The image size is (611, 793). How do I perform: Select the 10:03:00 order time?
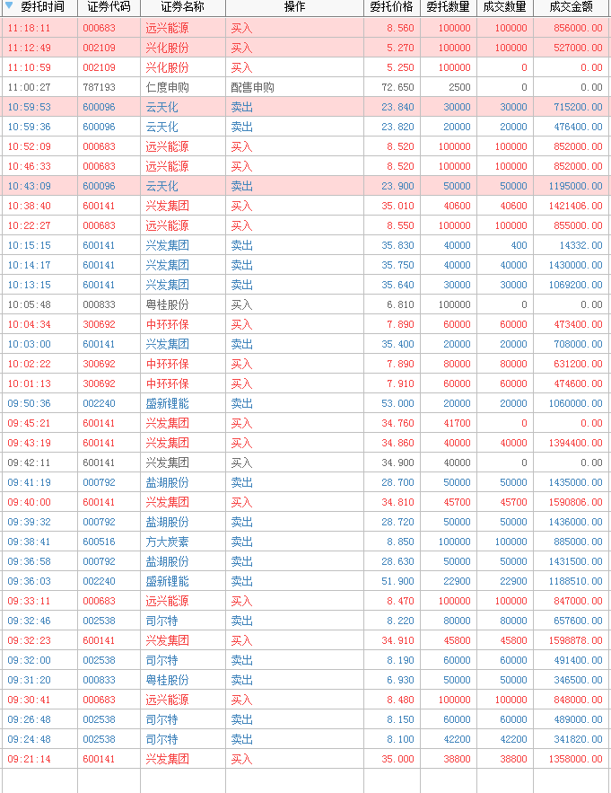pos(29,344)
